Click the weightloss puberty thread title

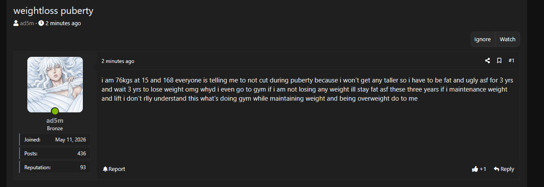[x=53, y=10]
